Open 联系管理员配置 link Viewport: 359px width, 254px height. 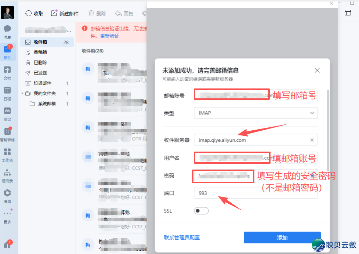tap(182, 237)
